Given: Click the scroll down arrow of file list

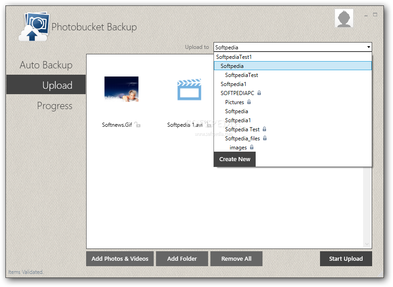Looking at the screenshot, I should pos(367,244).
